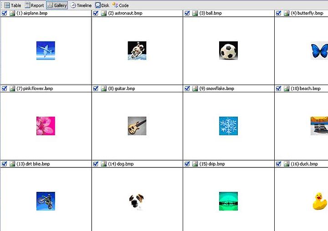Select the soccer ball thumbnail
Image resolution: width=328 pixels, height=231 pixels.
coord(228,50)
